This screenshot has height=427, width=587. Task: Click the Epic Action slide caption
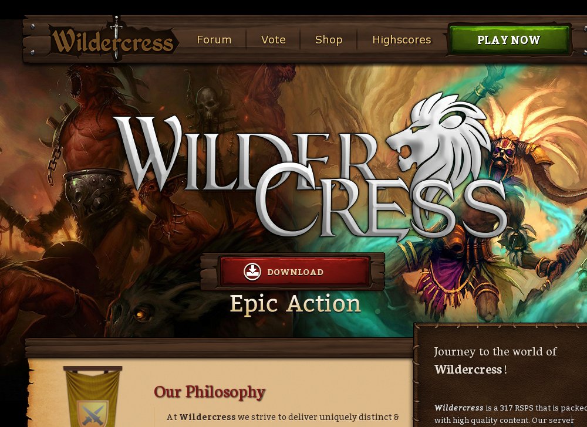pos(295,304)
